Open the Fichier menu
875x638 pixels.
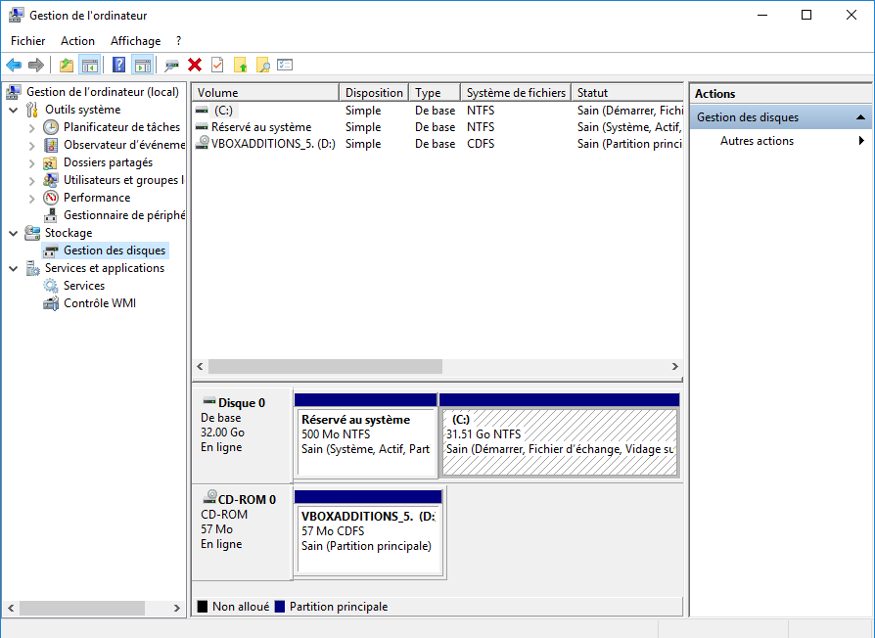[28, 41]
